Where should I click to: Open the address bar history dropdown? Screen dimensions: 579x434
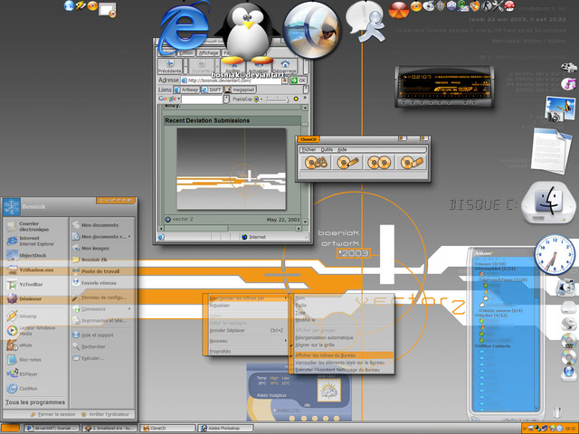tap(285, 80)
